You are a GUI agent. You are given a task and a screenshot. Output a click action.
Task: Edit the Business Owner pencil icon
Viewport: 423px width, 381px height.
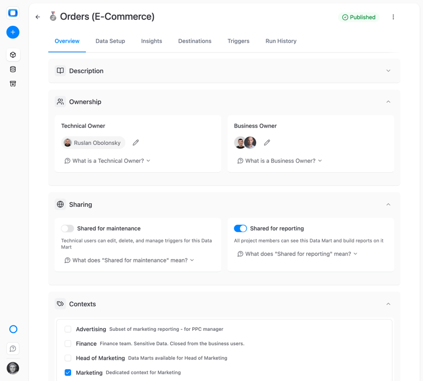pos(267,143)
